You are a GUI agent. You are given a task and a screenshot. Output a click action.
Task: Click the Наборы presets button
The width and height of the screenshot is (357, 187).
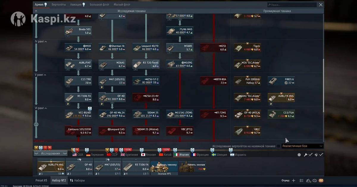pyautogui.click(x=77, y=180)
